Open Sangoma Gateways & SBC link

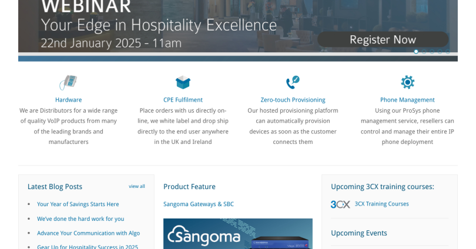click(x=199, y=204)
